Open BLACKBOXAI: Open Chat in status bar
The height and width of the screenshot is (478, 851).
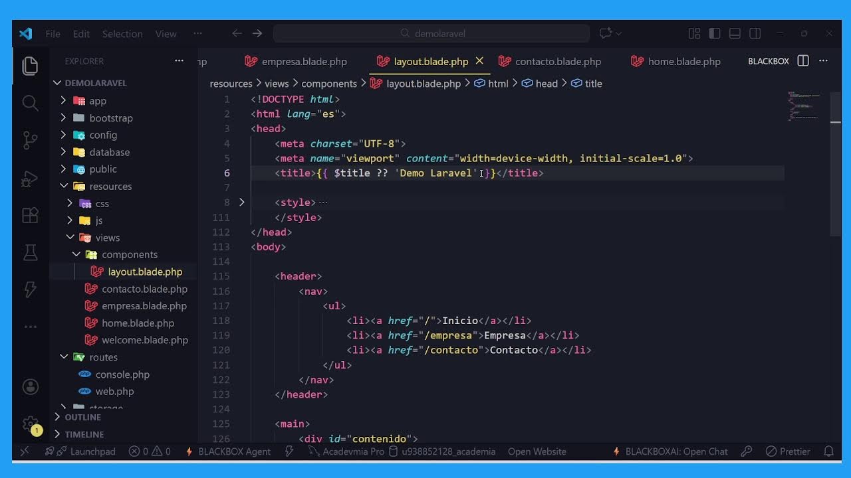pyautogui.click(x=669, y=451)
